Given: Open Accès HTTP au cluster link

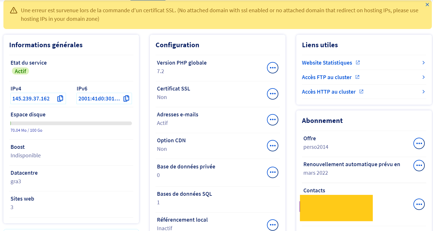Looking at the screenshot, I should coord(329,92).
